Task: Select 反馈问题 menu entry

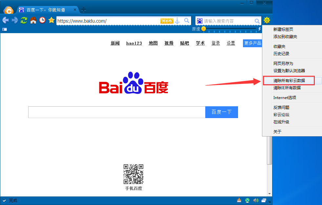Action: (281, 108)
